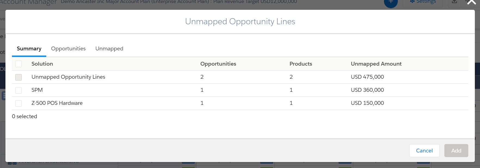
Task: Select the SPM solution name
Action: [x=37, y=90]
